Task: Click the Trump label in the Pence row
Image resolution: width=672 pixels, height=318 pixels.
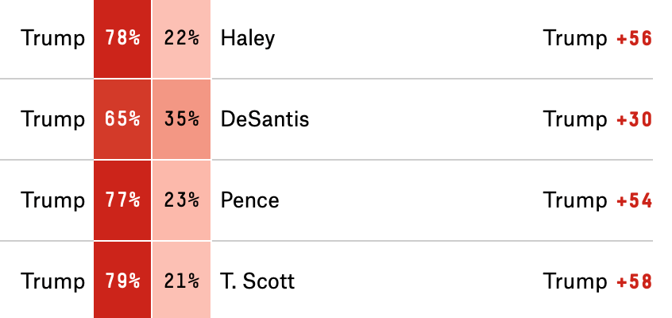Action: coord(52,201)
